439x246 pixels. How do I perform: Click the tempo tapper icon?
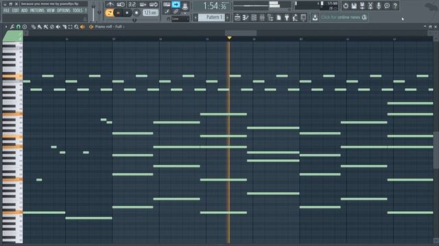point(295,18)
